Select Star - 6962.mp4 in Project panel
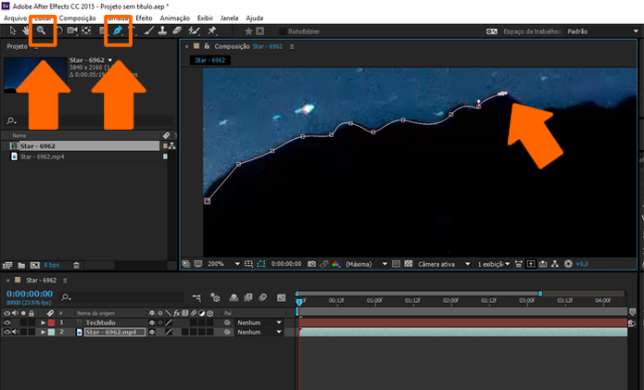The height and width of the screenshot is (390, 644). click(42, 157)
